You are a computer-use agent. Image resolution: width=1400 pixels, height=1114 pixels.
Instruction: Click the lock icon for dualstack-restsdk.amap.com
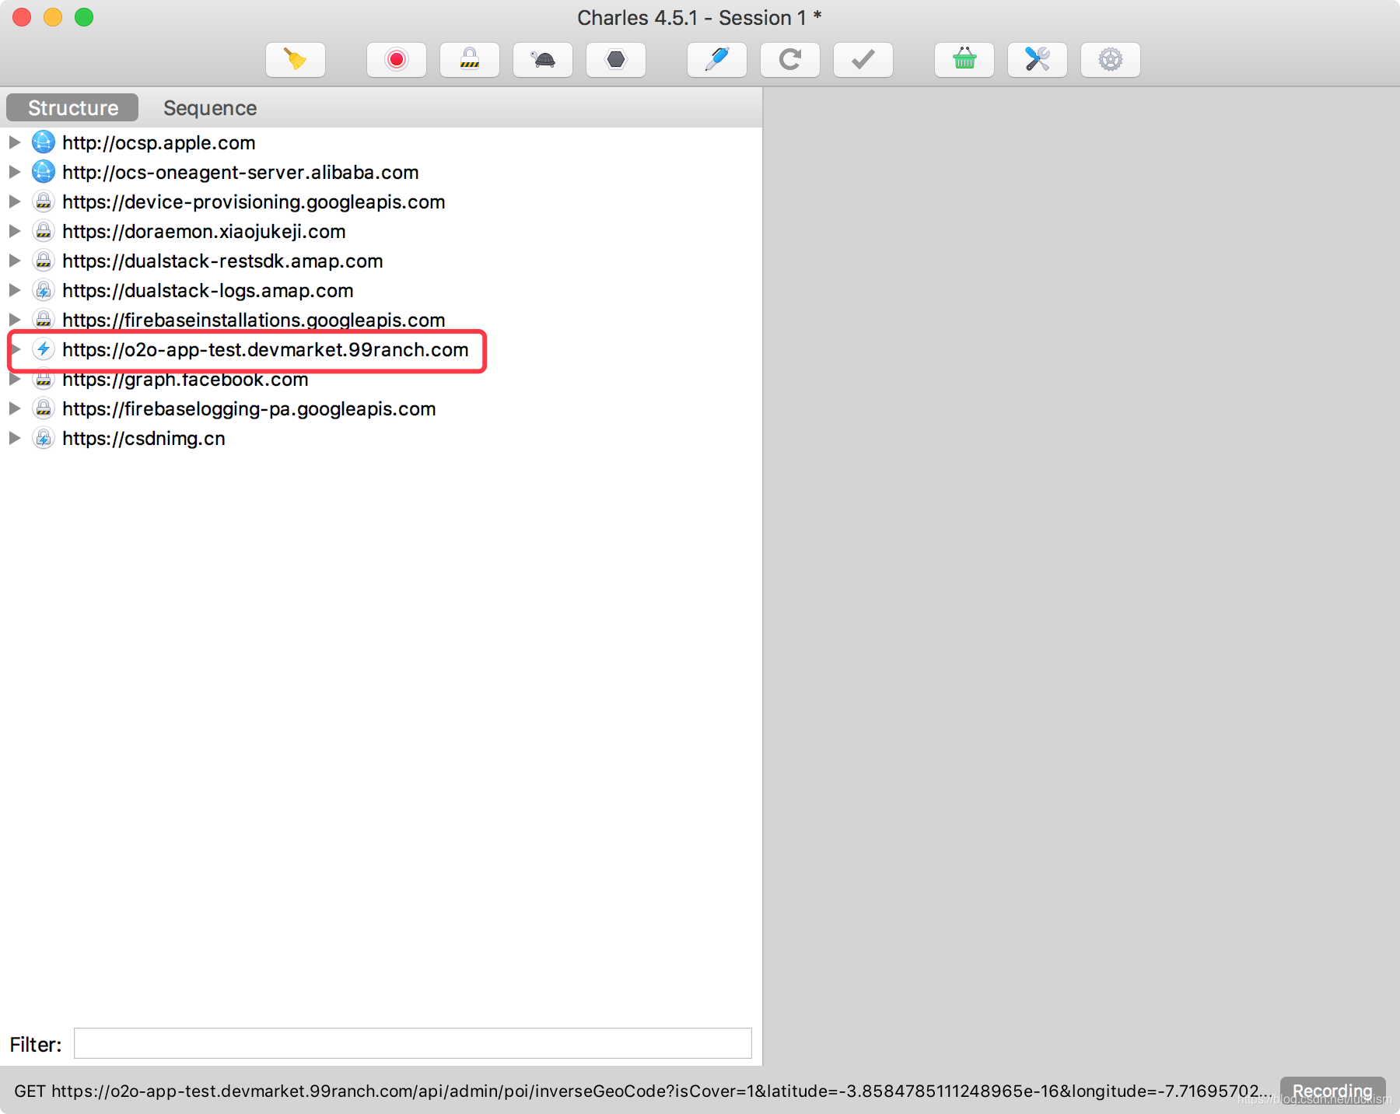pyautogui.click(x=44, y=261)
